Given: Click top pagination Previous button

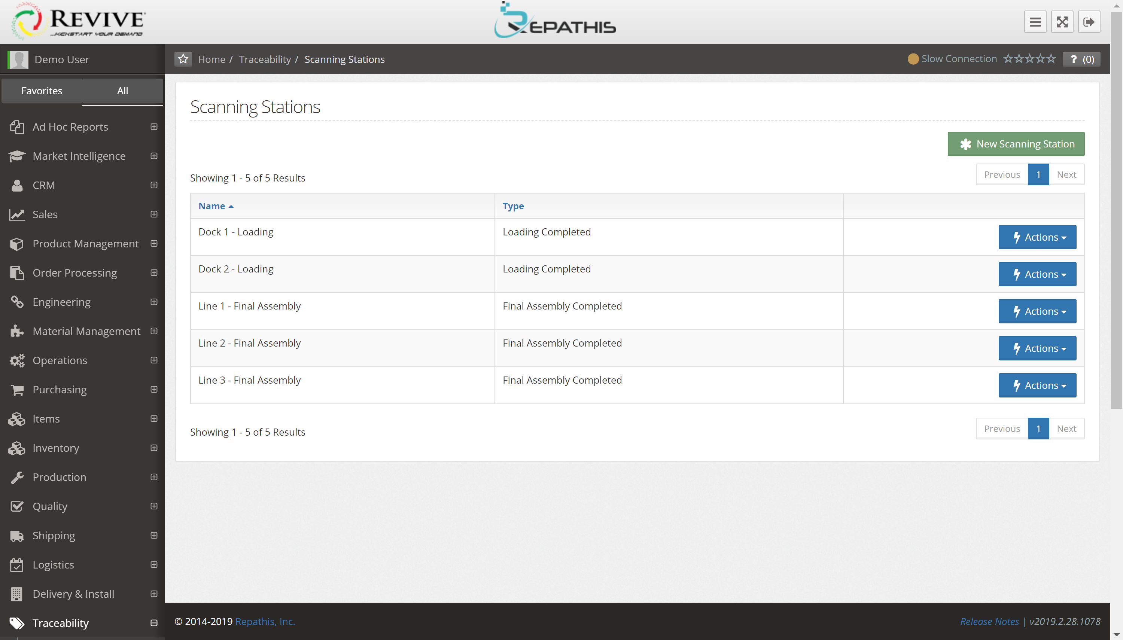Looking at the screenshot, I should click(x=1002, y=174).
